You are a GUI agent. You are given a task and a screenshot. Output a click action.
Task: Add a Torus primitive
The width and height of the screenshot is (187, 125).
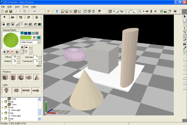click(29, 77)
